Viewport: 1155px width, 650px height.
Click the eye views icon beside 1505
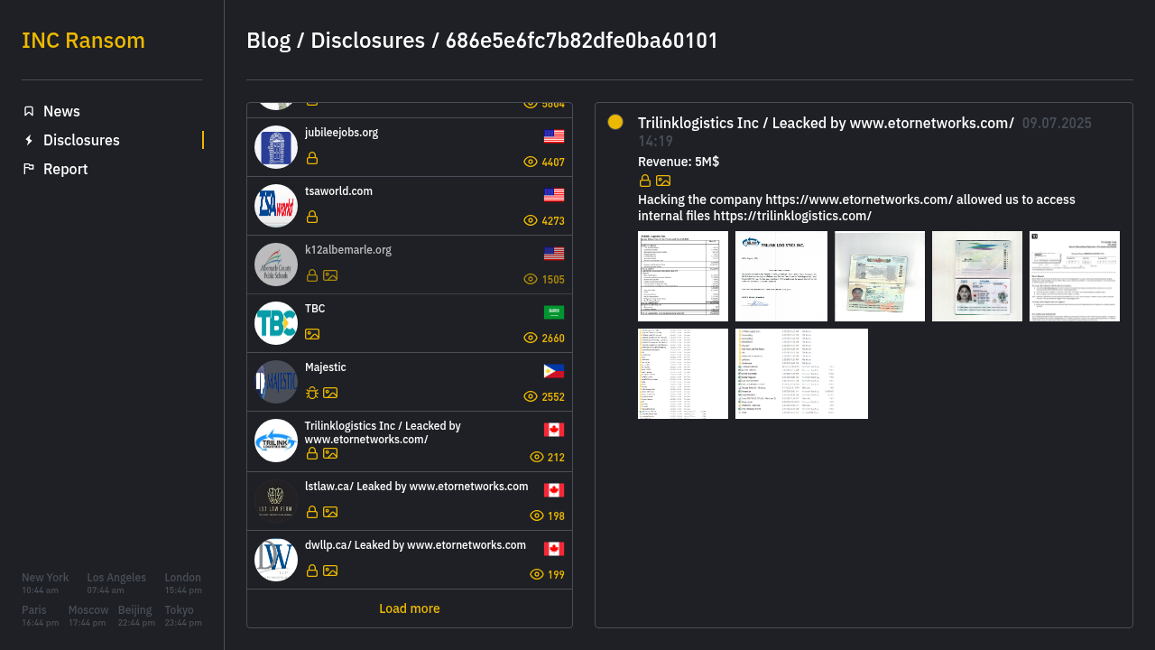click(531, 280)
